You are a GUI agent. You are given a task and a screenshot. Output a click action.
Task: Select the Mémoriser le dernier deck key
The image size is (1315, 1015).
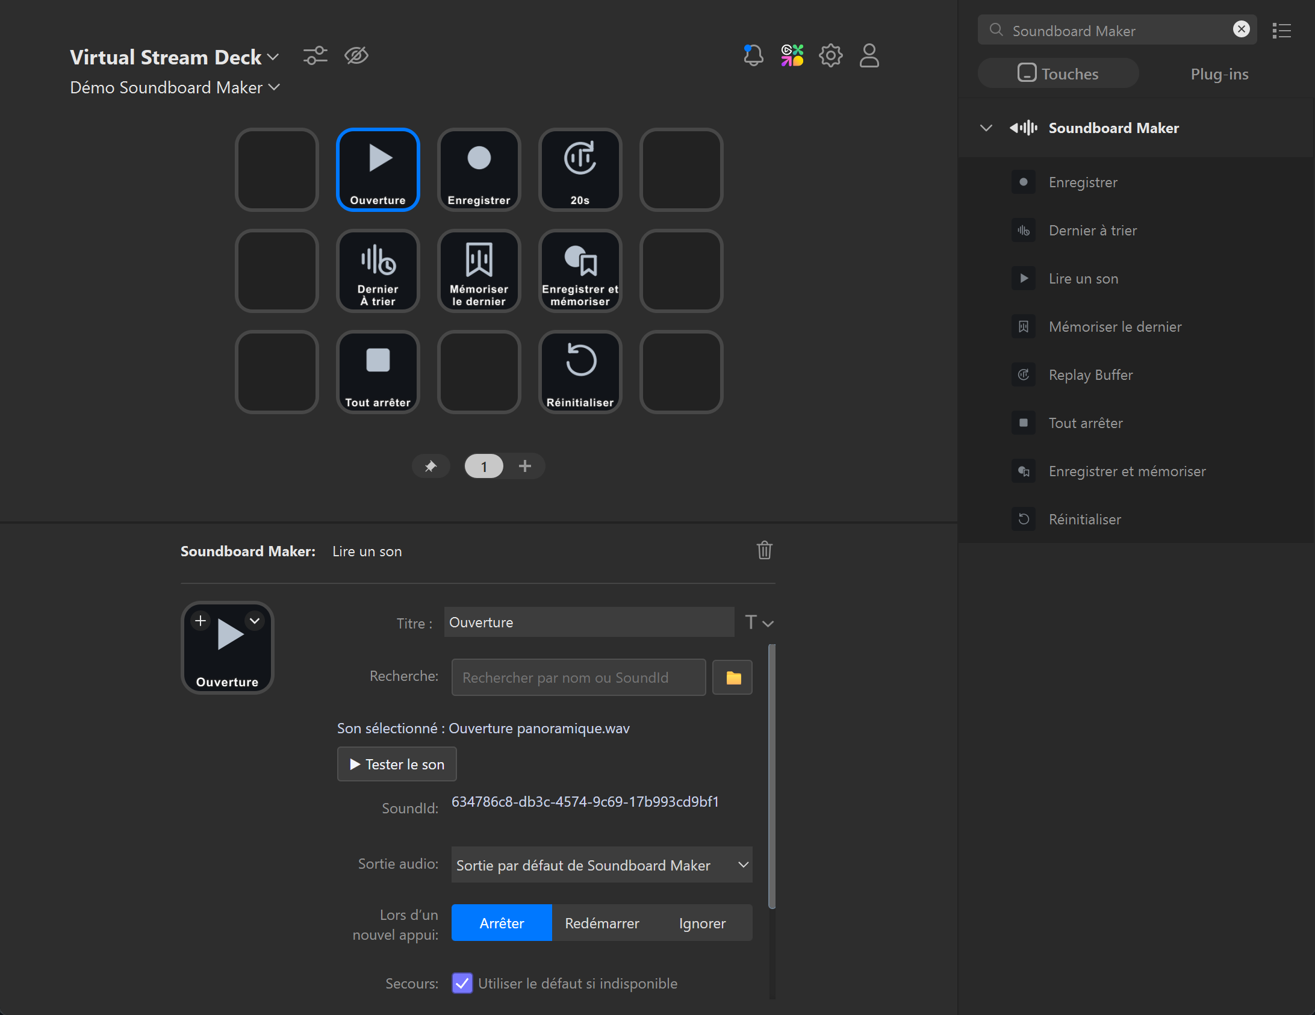click(x=479, y=271)
